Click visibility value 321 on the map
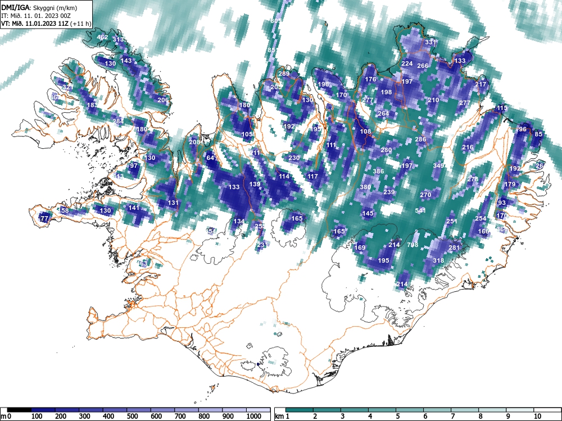This screenshot has height=421, width=562. (67, 88)
